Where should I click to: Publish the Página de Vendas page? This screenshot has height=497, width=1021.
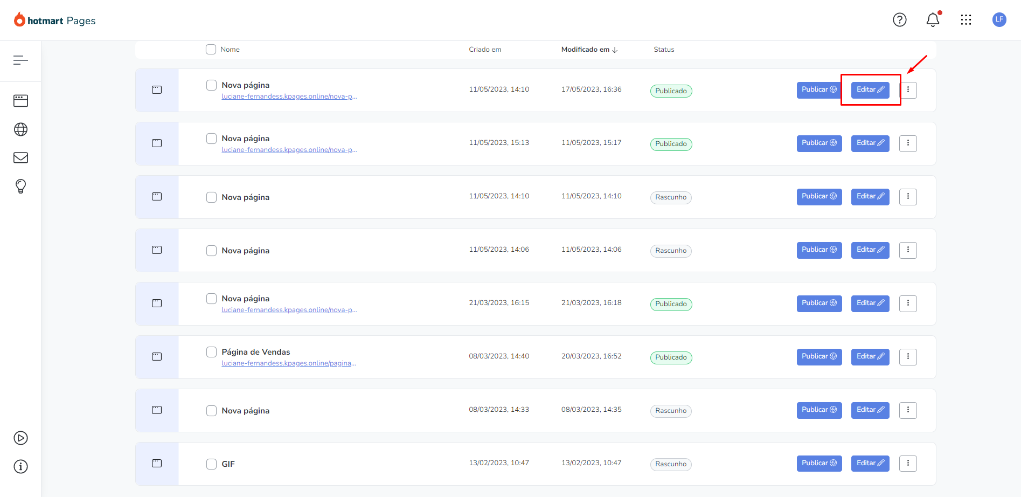(819, 357)
